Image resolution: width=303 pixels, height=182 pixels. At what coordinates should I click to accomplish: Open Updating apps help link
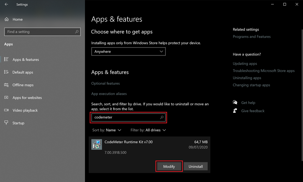click(245, 64)
